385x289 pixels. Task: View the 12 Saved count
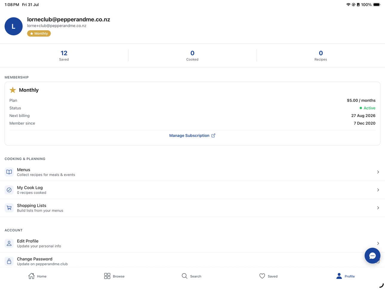tap(64, 55)
